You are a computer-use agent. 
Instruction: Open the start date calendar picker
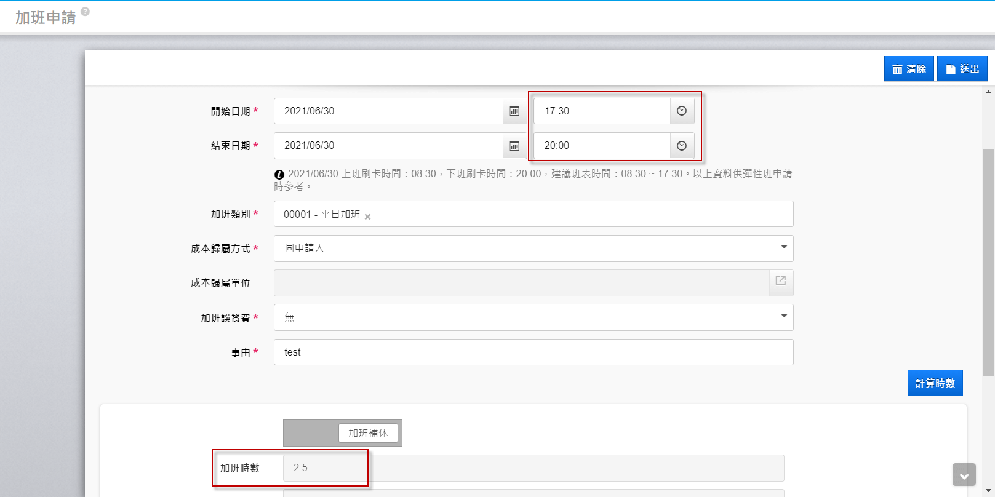tap(514, 111)
